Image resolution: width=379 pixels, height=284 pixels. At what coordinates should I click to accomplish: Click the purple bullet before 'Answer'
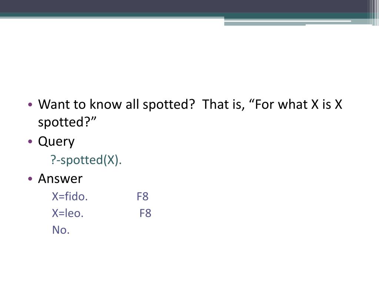[30, 179]
